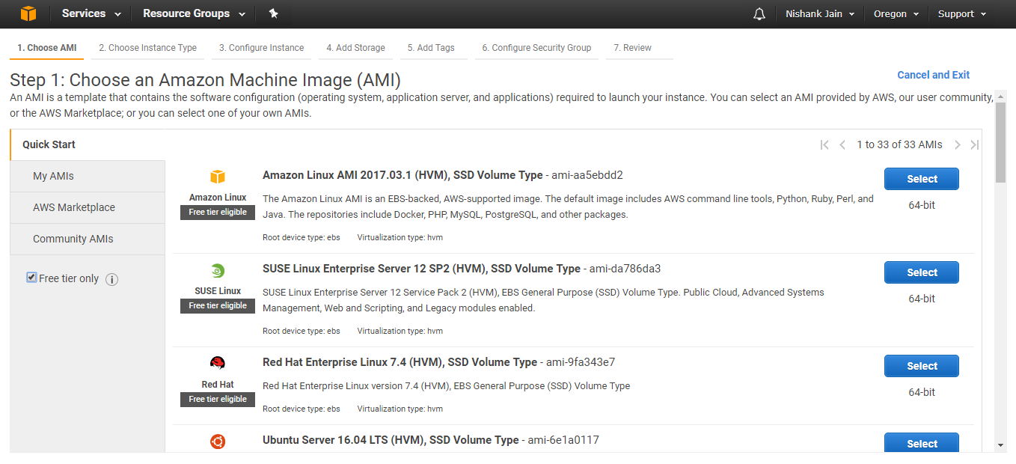Click the Red Hat Enterprise Linux 7.4 title
Screen dimensions: 1016x464
[400, 362]
